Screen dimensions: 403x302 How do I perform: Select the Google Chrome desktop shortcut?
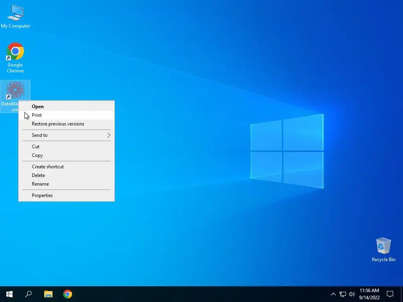click(x=15, y=58)
